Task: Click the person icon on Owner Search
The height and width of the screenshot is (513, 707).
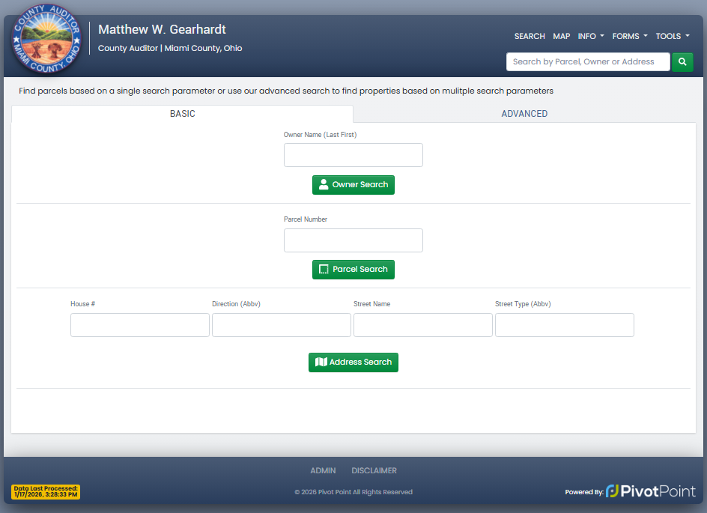Action: pyautogui.click(x=324, y=185)
